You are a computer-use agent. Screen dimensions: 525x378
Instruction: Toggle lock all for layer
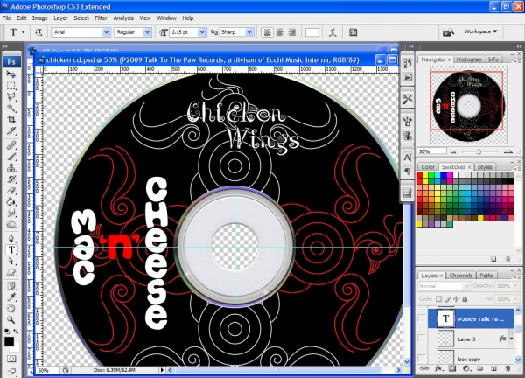pos(465,299)
